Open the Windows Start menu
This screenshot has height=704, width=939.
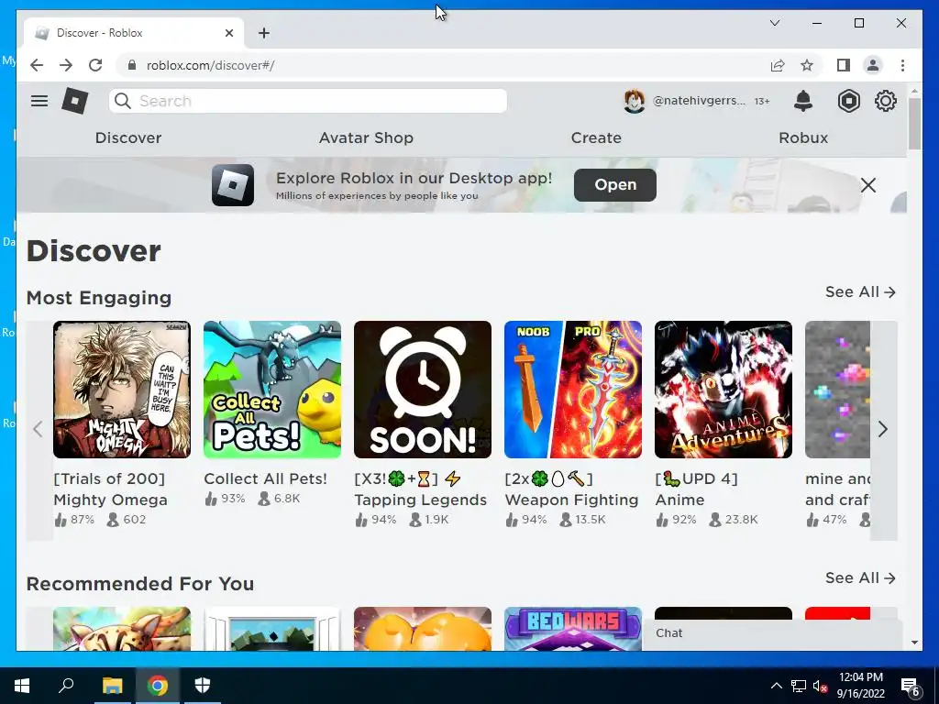pyautogui.click(x=22, y=686)
